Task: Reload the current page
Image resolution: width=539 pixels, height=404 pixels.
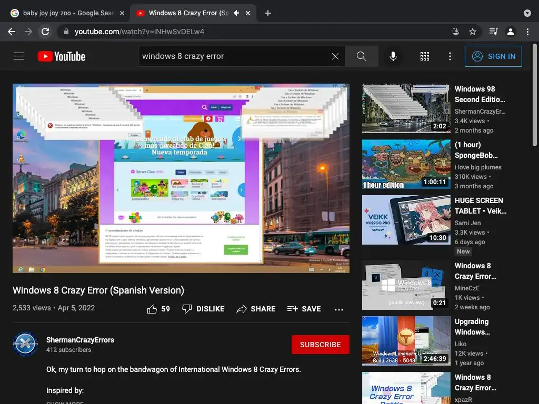Action: 45,32
